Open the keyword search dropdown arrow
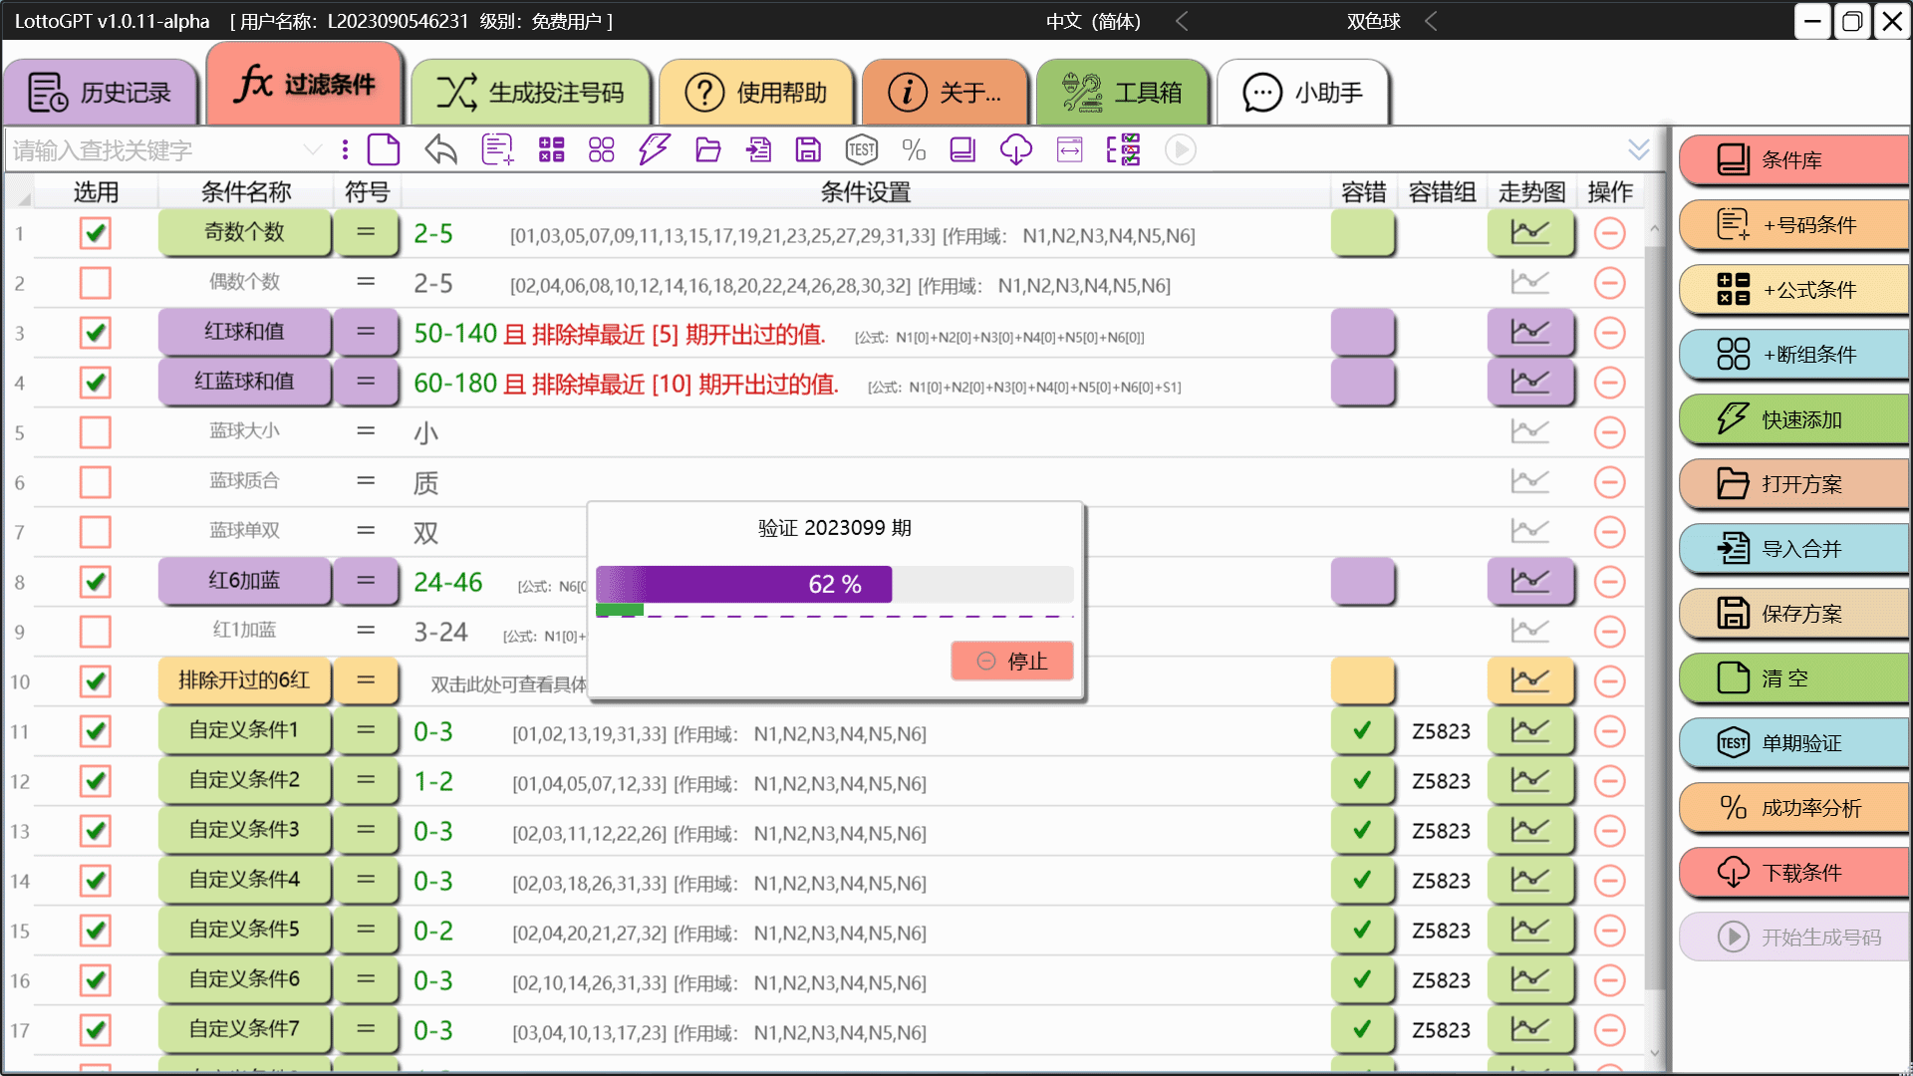The image size is (1913, 1076). coord(313,150)
